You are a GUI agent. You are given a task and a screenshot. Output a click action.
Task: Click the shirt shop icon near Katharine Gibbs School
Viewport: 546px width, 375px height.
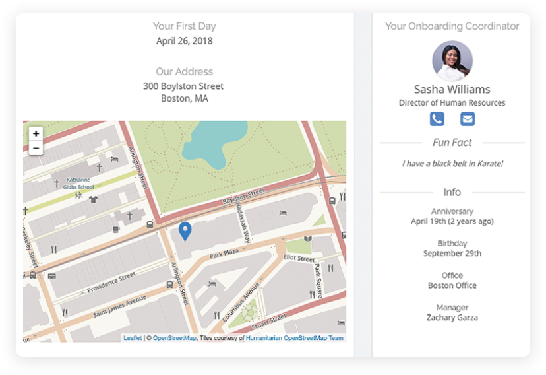click(x=94, y=199)
